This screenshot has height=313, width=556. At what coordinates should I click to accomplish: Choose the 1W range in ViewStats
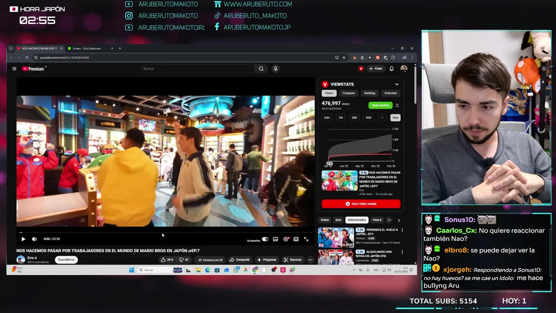coord(341,118)
